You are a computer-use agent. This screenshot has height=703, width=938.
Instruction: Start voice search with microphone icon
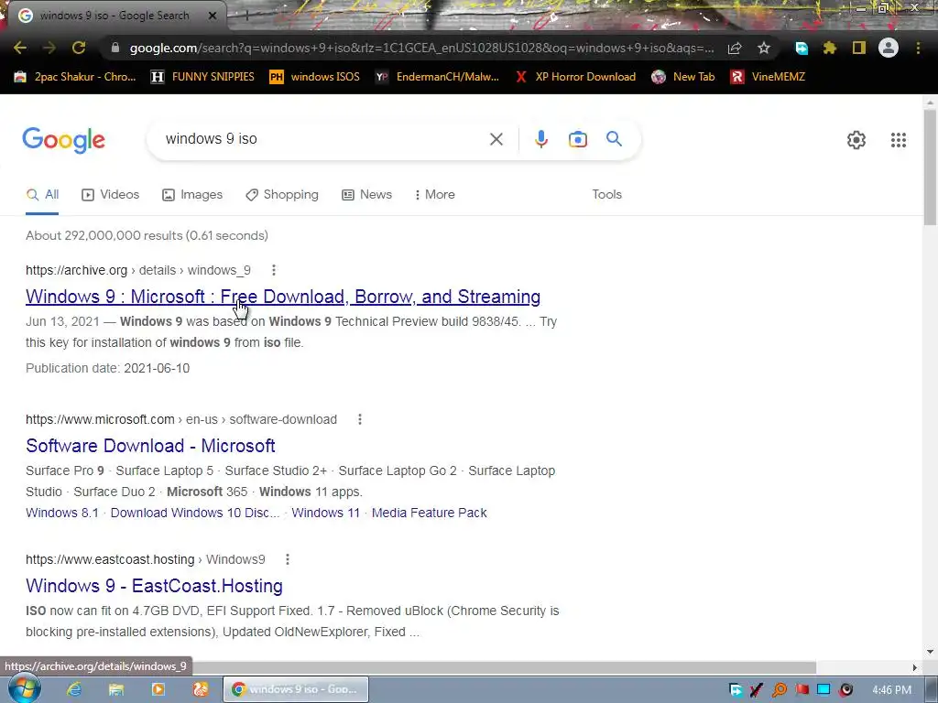(540, 139)
